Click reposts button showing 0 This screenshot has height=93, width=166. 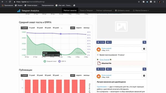tap(109, 69)
